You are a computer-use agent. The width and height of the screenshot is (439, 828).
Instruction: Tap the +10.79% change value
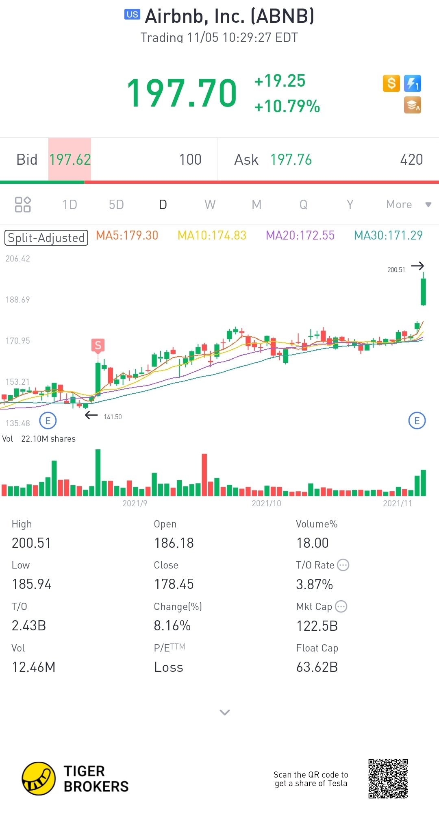[287, 106]
